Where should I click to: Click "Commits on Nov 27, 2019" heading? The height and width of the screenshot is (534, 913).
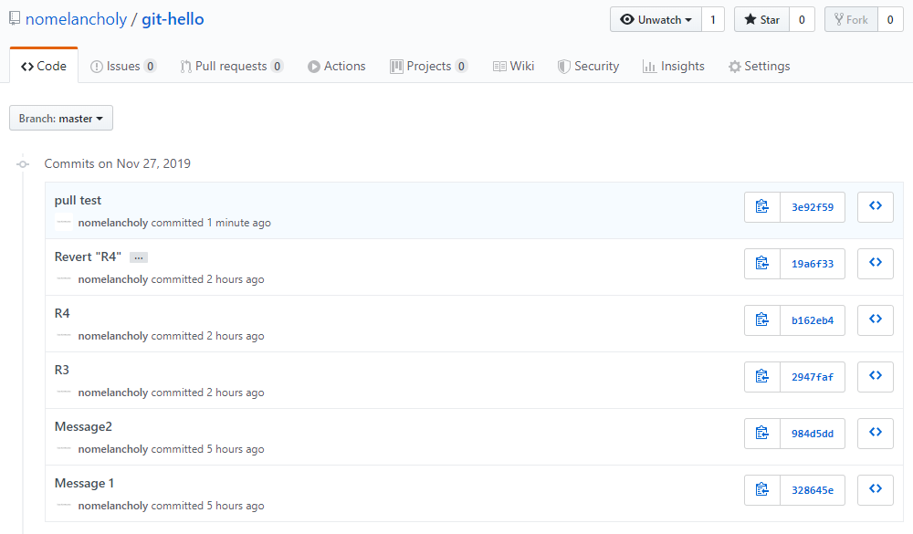pyautogui.click(x=118, y=163)
